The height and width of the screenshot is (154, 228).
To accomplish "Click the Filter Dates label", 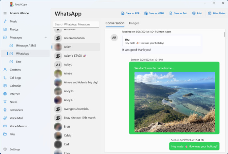I will point(219,13).
